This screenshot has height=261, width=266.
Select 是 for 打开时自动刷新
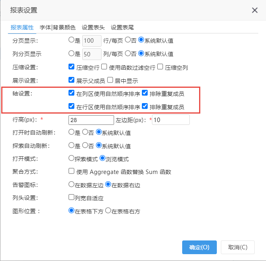(x=71, y=132)
